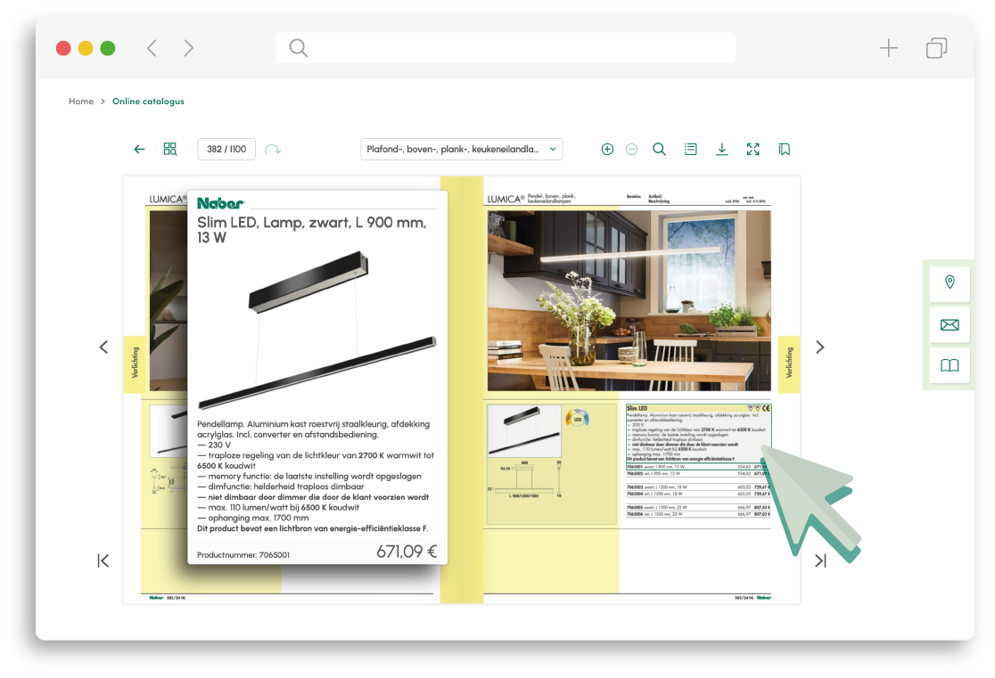Go to the next catalog page
The width and height of the screenshot is (995, 678).
[820, 347]
